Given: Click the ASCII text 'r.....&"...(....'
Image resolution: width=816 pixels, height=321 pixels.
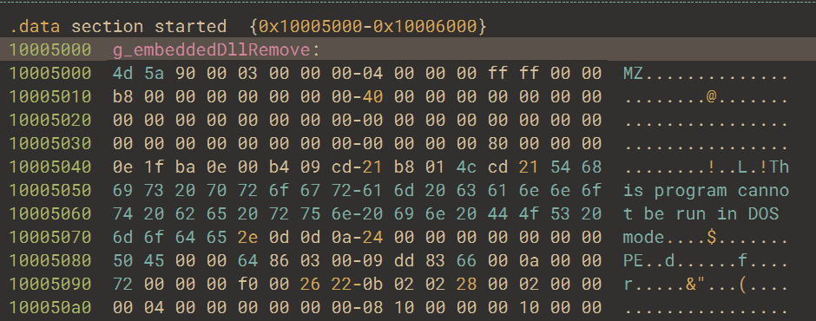Looking at the screenshot, I should (707, 284).
